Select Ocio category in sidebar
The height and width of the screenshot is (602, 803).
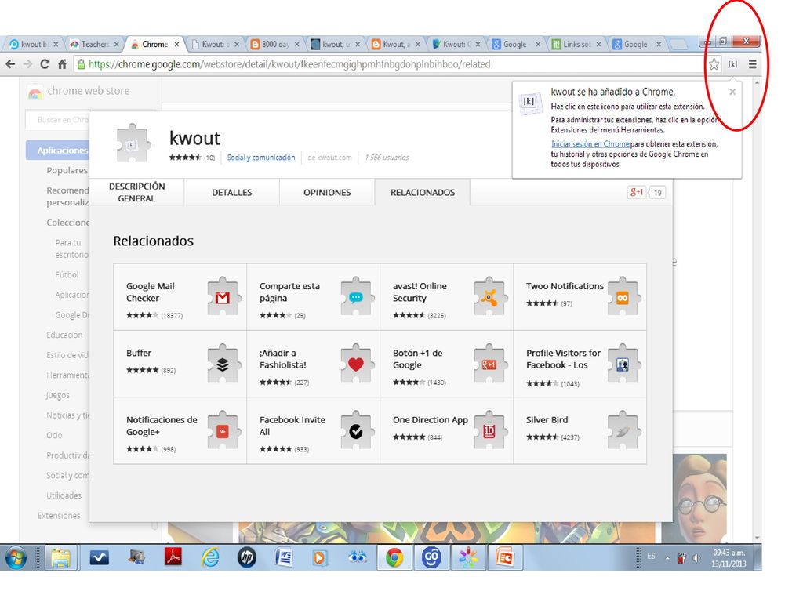point(54,435)
